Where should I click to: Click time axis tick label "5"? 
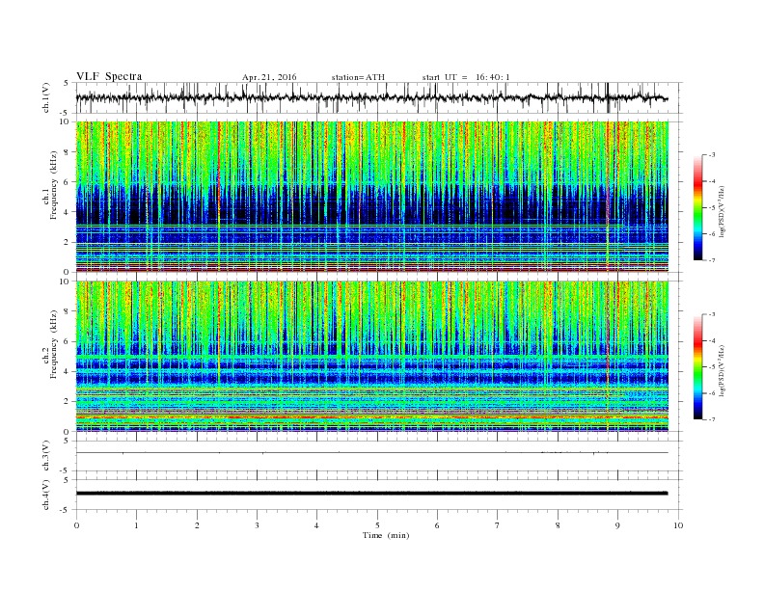377,525
